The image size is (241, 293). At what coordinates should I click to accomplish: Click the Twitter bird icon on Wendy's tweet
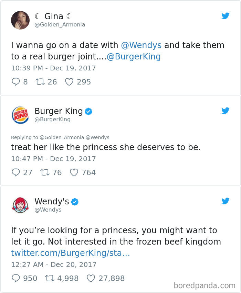[226, 201]
